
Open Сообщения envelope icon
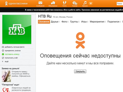pos(40,3)
